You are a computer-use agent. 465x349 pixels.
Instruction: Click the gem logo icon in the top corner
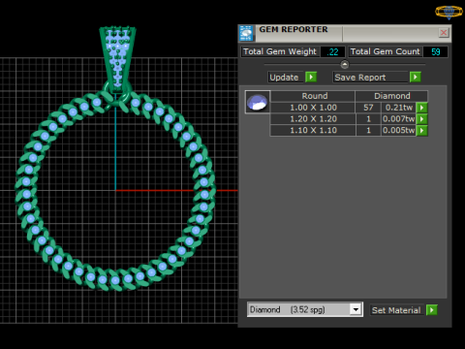449,13
